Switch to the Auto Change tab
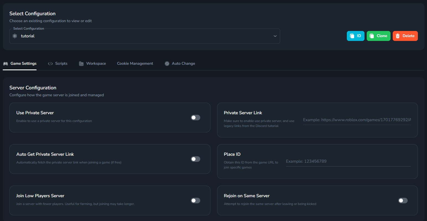This screenshot has height=221, width=427. [180, 64]
